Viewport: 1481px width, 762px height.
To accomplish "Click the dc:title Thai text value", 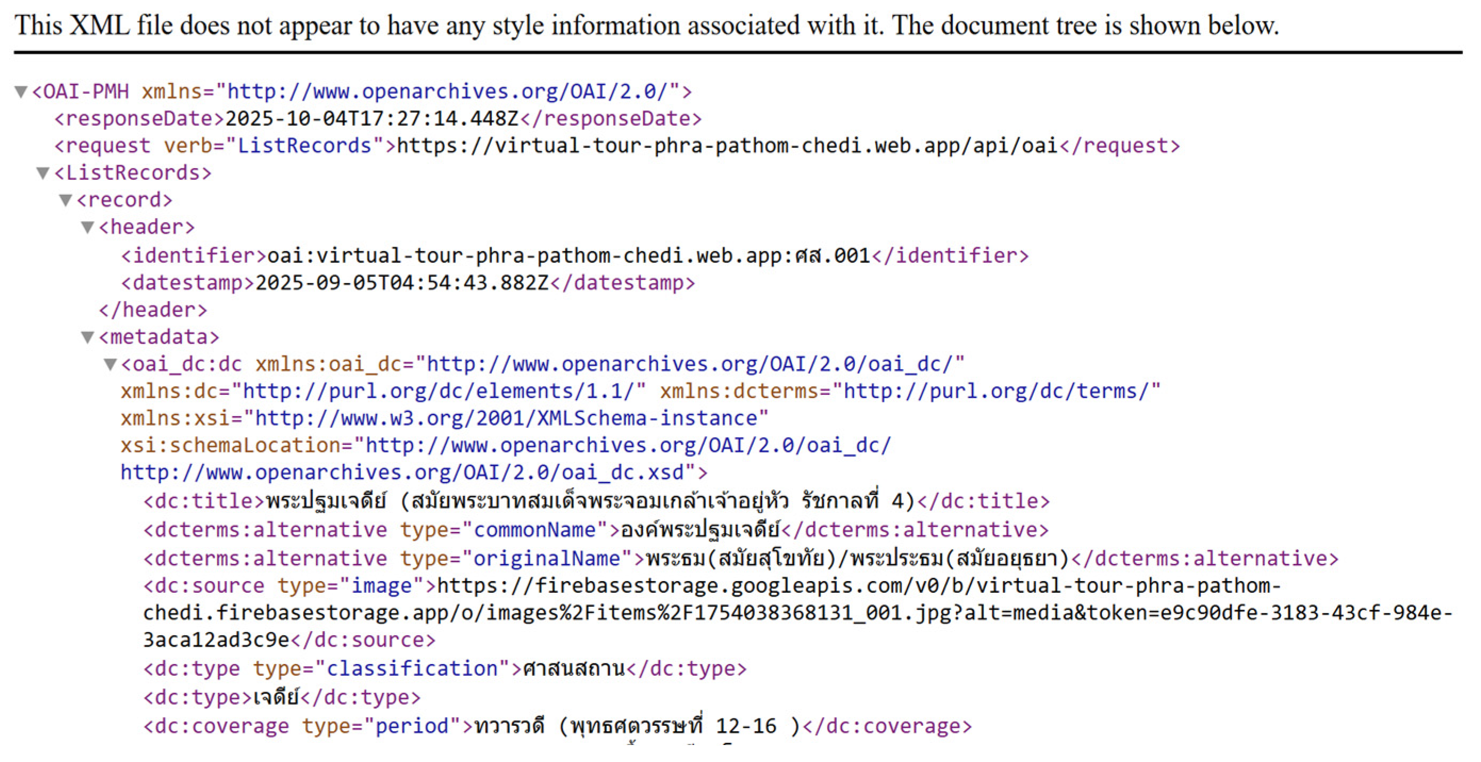I will point(590,501).
